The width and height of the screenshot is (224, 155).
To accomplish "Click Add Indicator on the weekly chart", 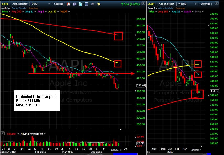I will (x=167, y=4).
